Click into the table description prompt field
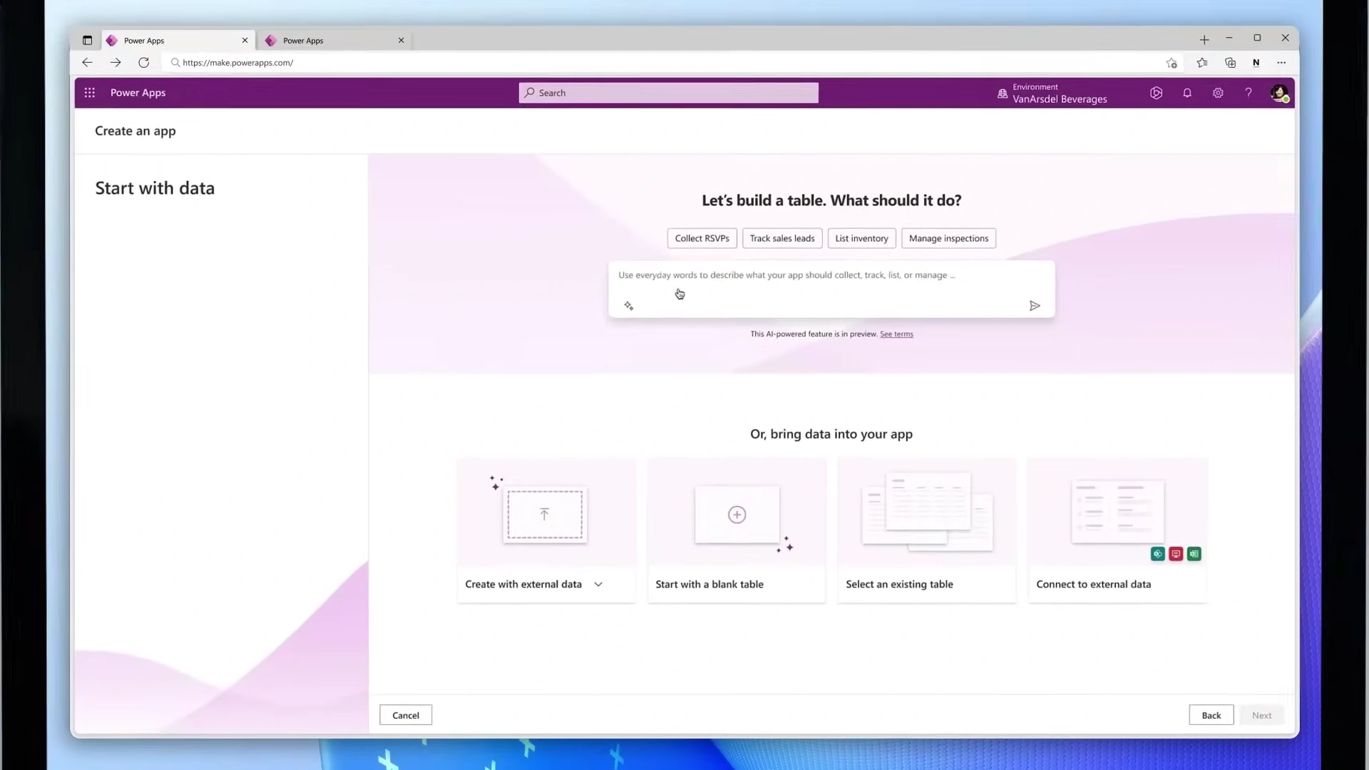 pos(831,289)
